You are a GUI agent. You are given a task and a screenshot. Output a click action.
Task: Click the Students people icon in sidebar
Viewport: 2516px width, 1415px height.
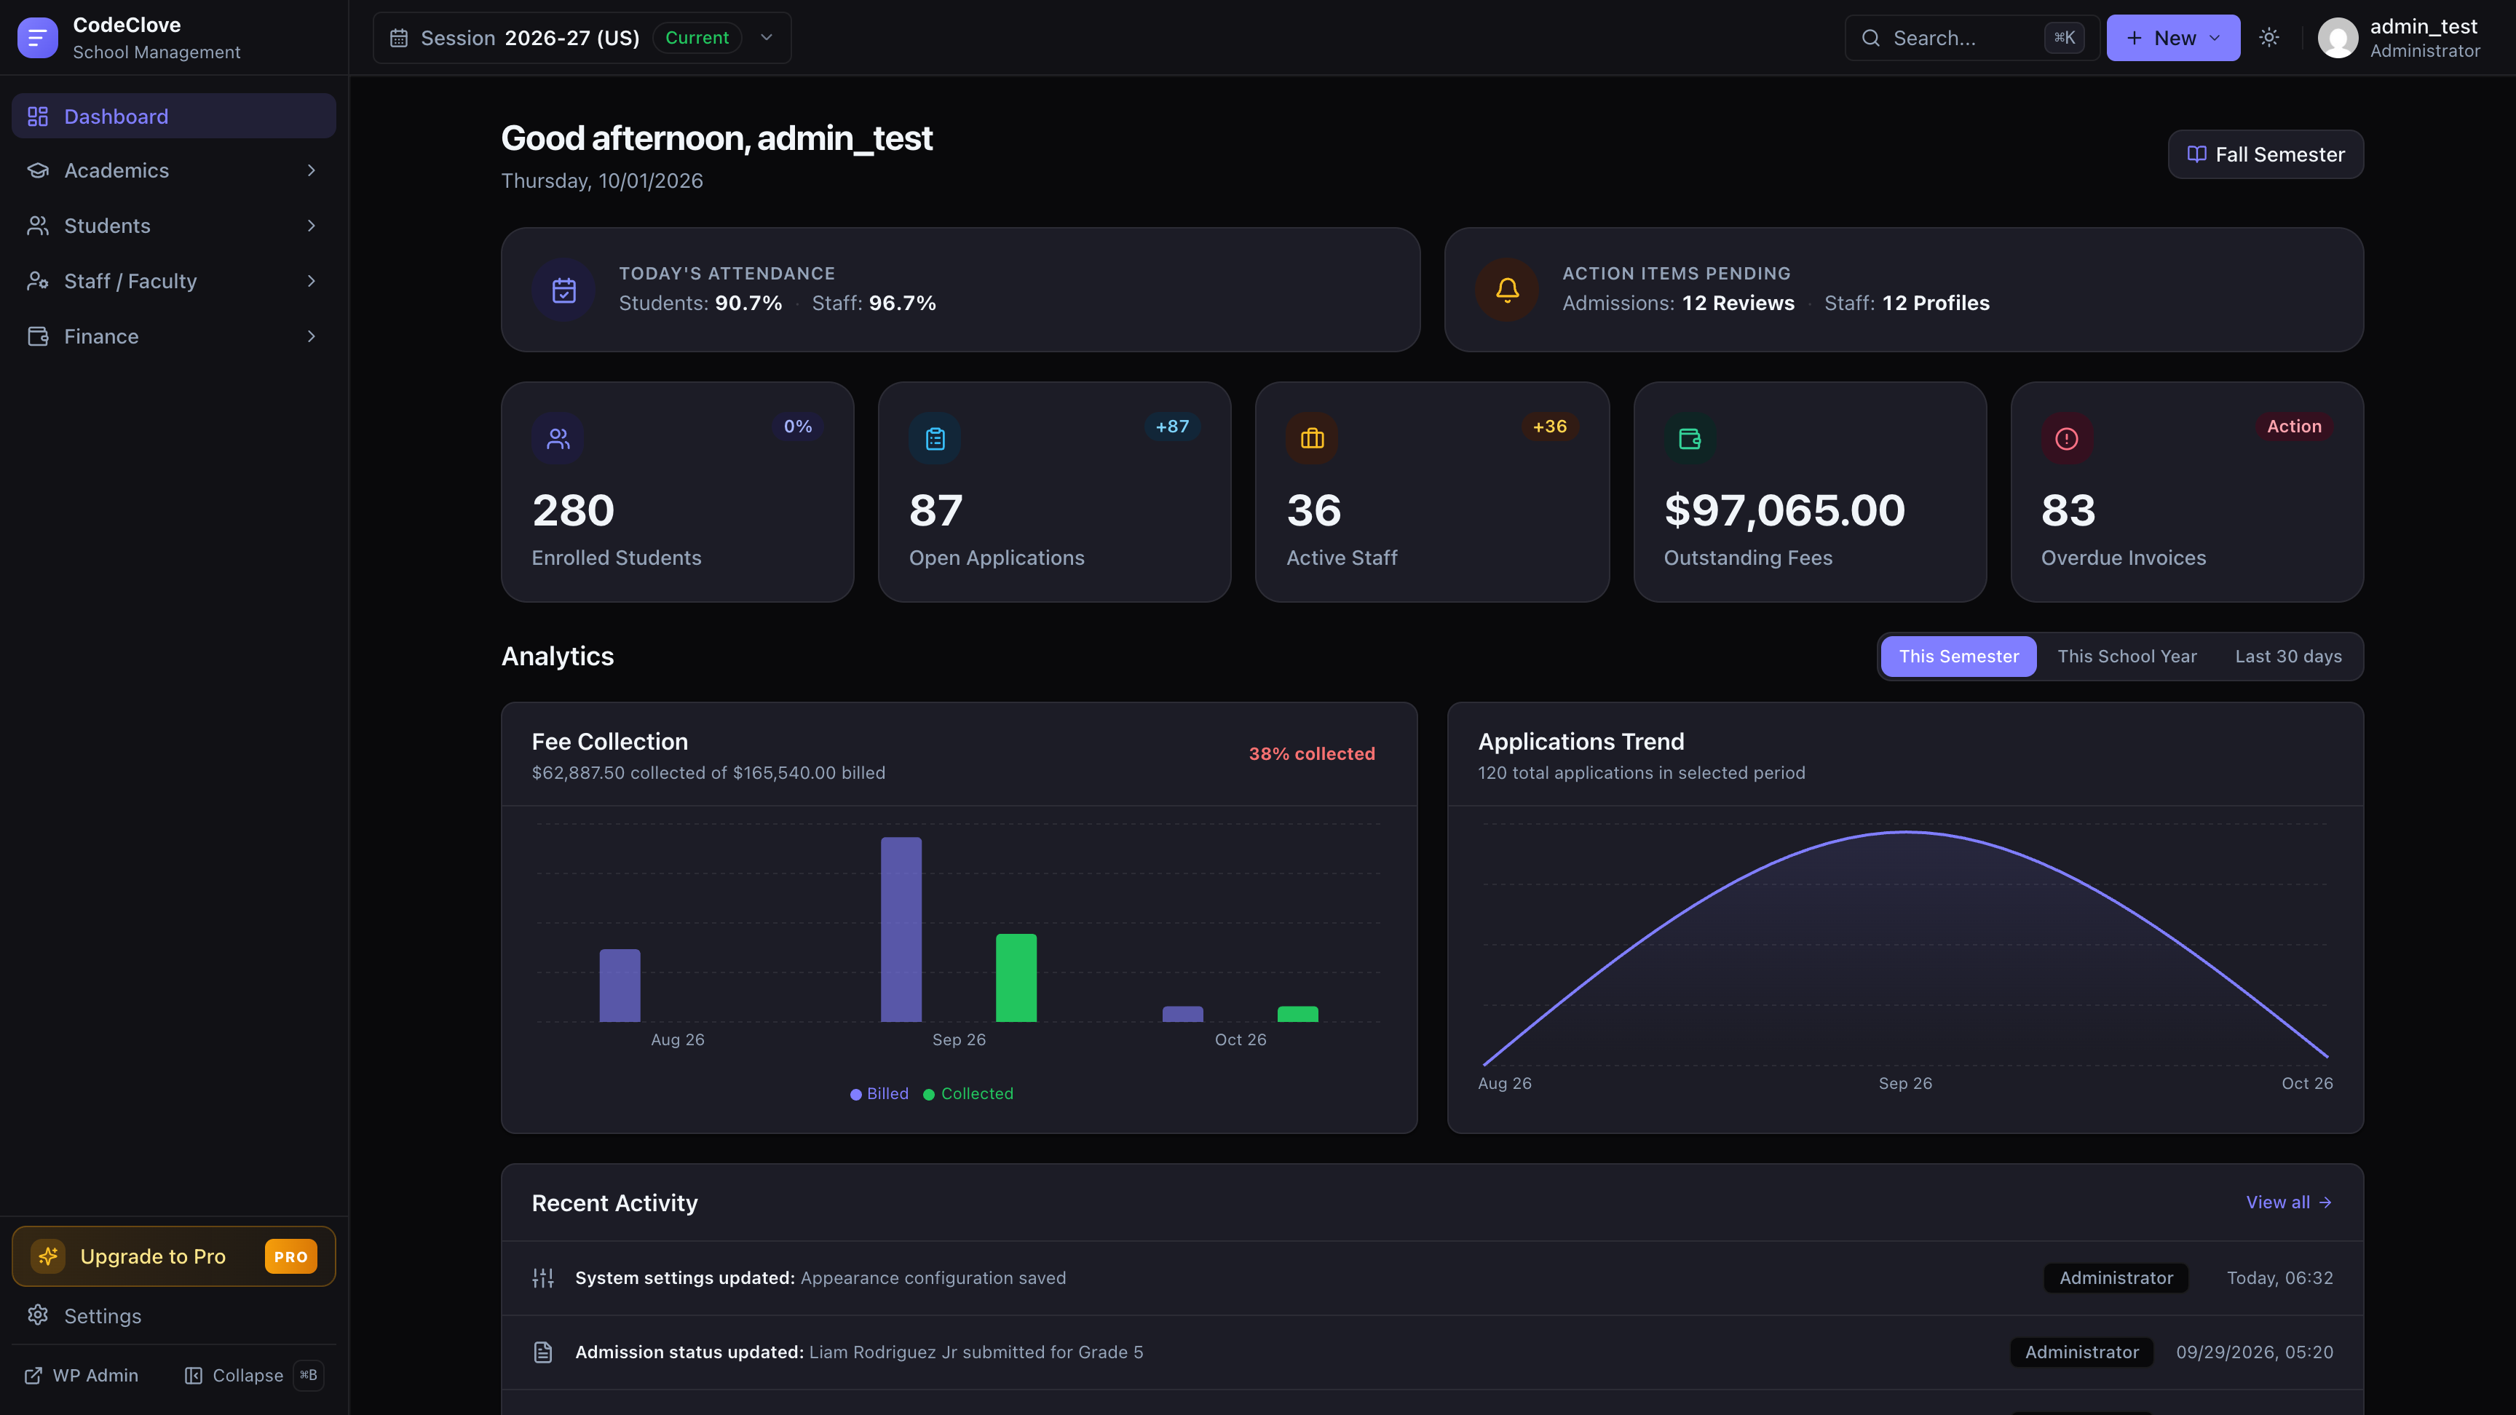coord(38,226)
